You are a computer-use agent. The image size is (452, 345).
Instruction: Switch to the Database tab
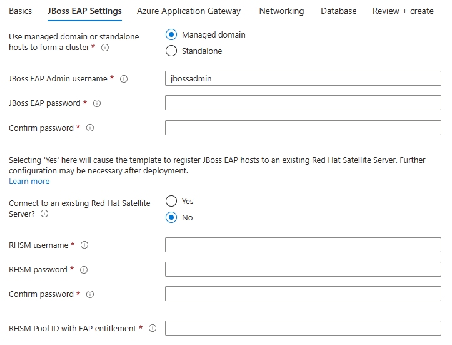coord(338,11)
